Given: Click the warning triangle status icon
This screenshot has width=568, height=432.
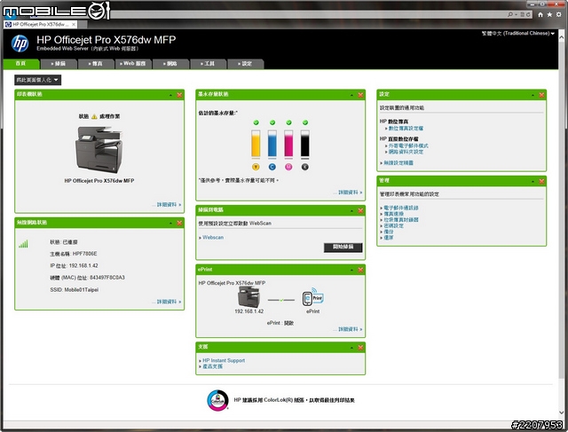Looking at the screenshot, I should click(94, 116).
